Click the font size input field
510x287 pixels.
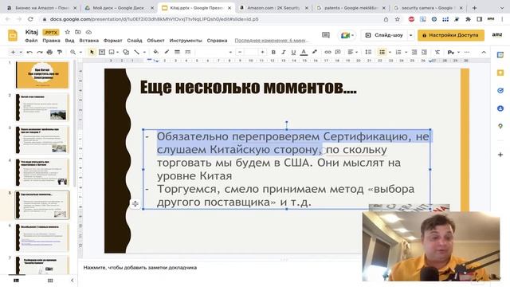pos(251,52)
